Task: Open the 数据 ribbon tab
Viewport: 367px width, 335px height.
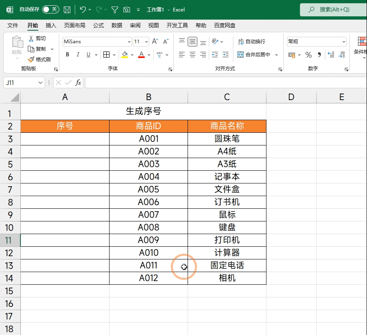Action: pos(117,25)
